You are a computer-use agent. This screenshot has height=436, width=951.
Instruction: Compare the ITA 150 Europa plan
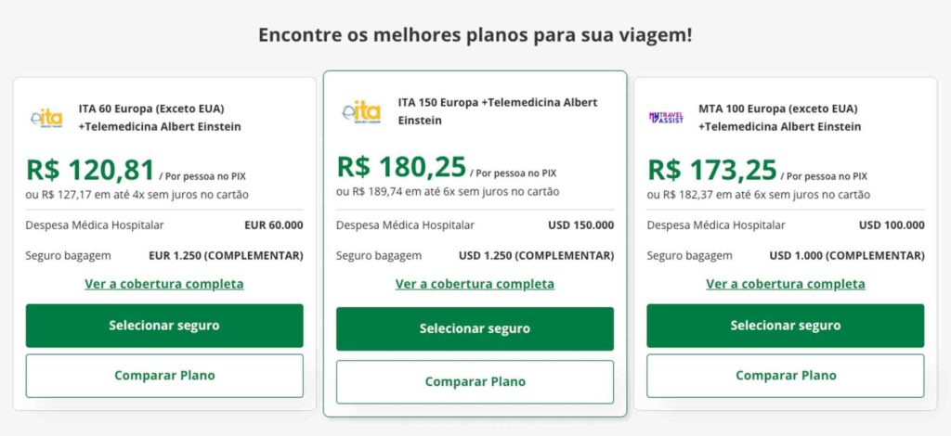(475, 382)
